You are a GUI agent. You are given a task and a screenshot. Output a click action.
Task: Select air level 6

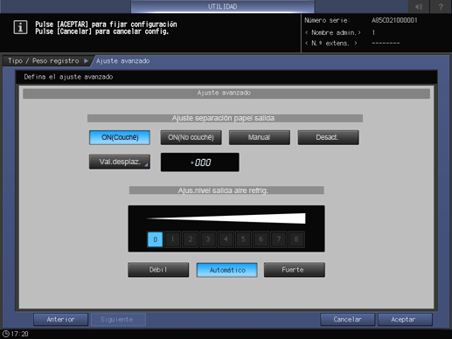[x=261, y=239]
